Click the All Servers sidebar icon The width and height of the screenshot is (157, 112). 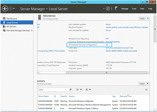point(4,26)
